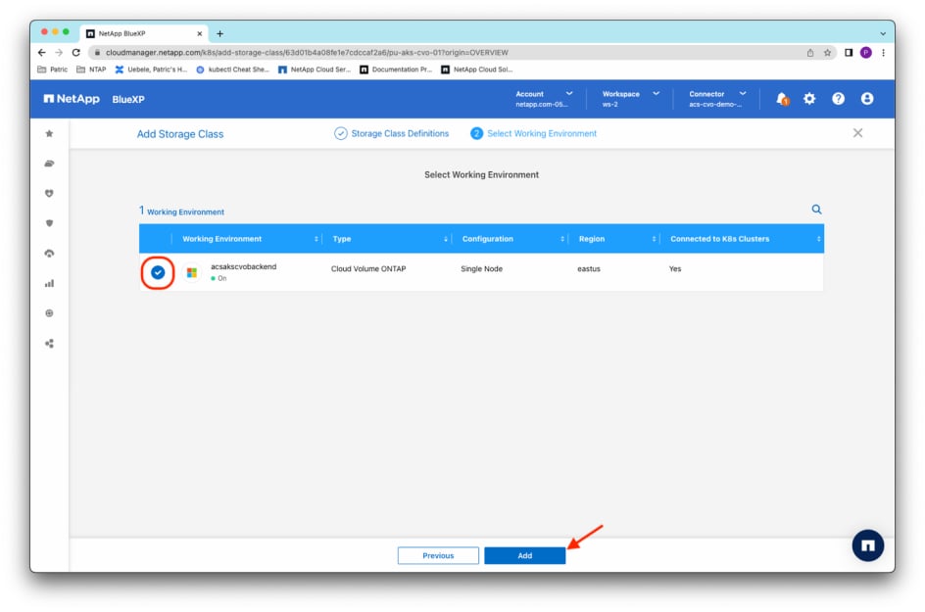Viewport: 925px width, 612px height.
Task: Click the Single Node configuration cell
Action: coord(481,269)
